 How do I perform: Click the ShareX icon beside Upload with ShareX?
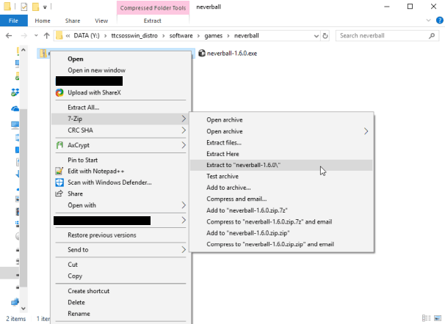click(60, 92)
